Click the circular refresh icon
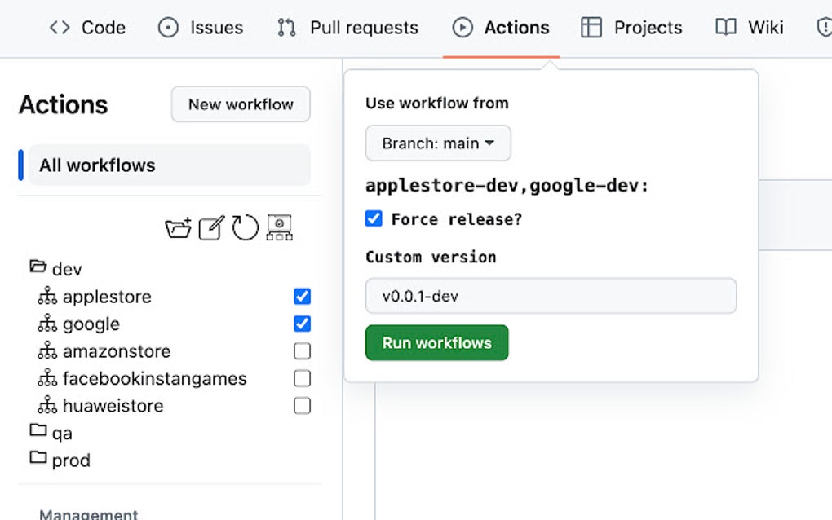The height and width of the screenshot is (520, 832). (245, 227)
